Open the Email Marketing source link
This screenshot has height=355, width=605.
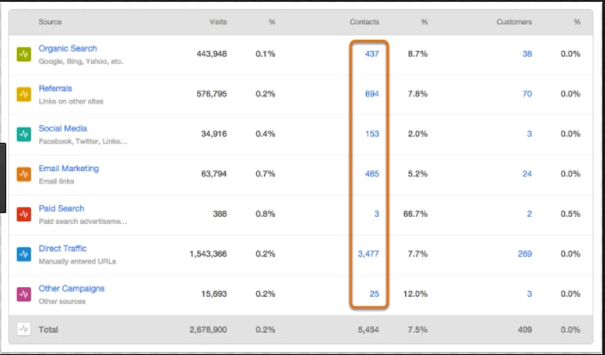tap(69, 169)
